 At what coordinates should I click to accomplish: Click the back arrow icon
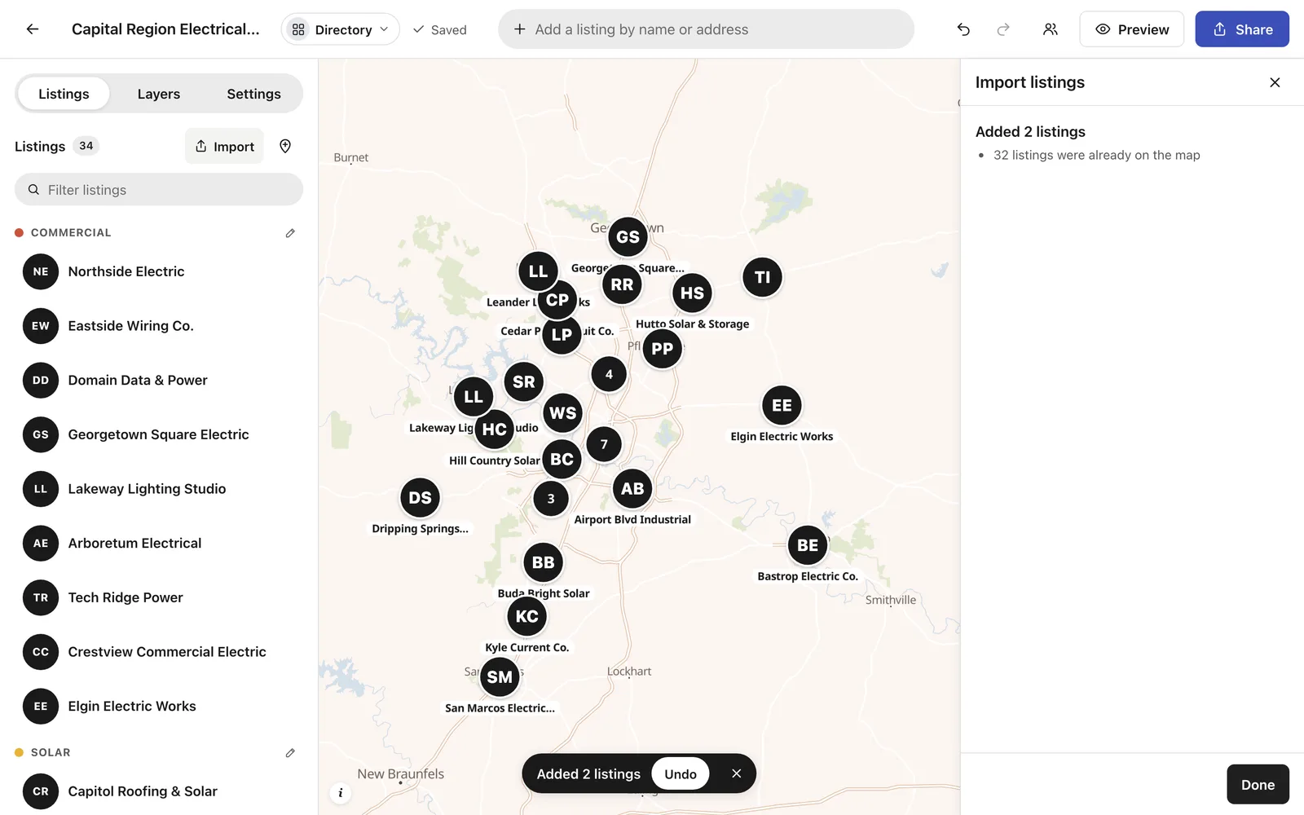point(33,29)
